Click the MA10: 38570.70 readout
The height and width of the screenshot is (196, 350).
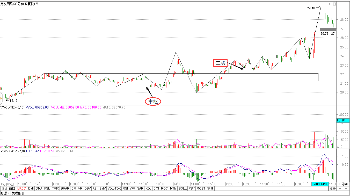click(114, 107)
